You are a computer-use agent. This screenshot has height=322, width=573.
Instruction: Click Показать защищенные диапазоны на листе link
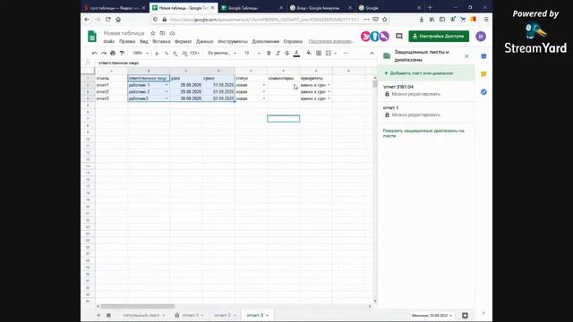423,133
